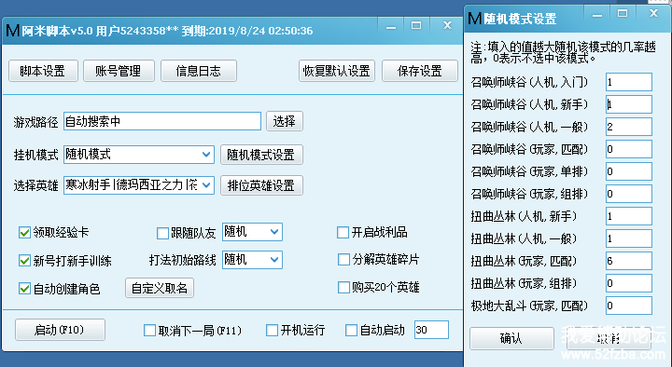This screenshot has height=367, width=672.
Task: Switch to 账号管理 tab
Action: pyautogui.click(x=119, y=71)
